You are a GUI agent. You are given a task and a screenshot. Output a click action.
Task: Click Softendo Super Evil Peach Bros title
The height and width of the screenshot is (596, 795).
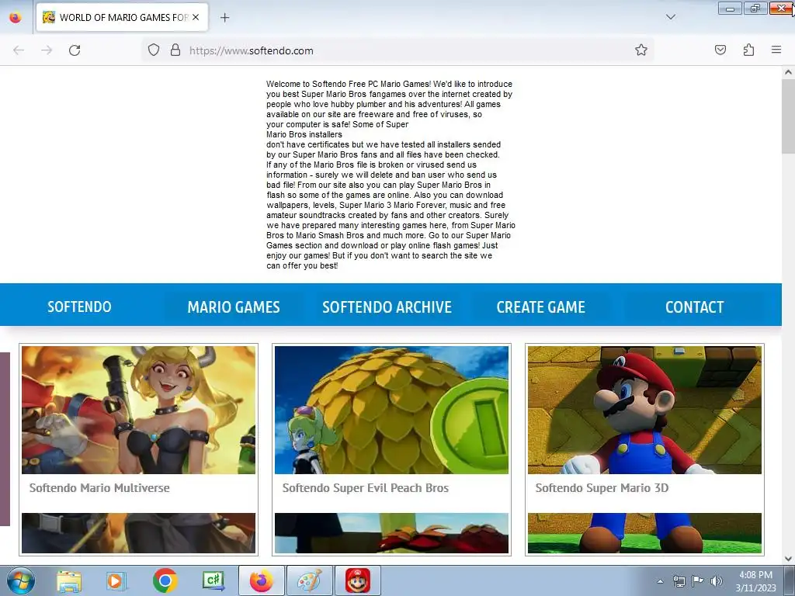[365, 487]
